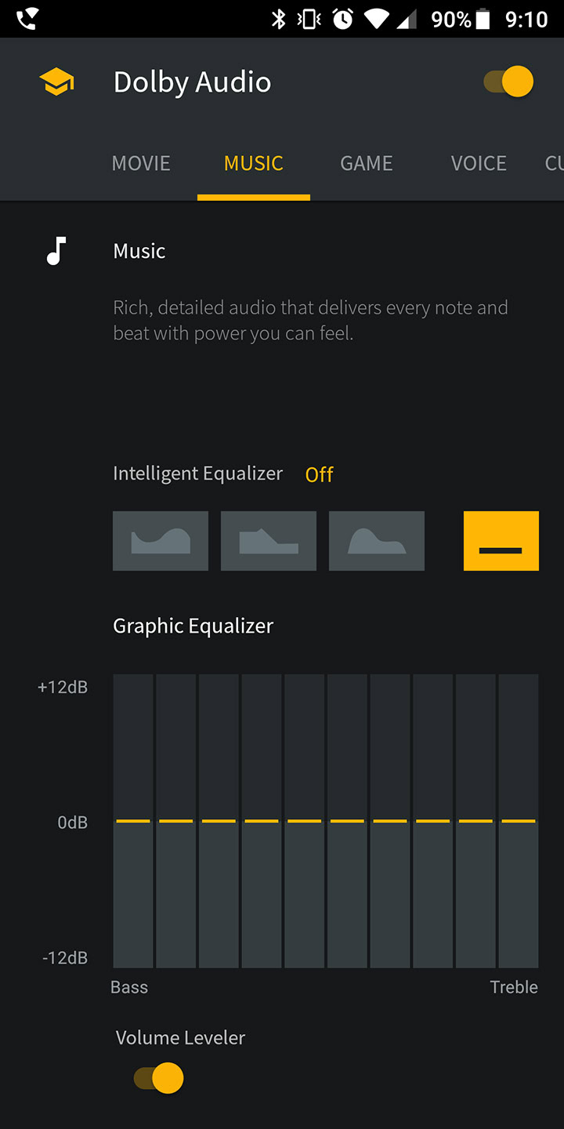Screen dimensions: 564x1129
Task: Select the first Intelligent Equalizer preset
Action: (161, 541)
